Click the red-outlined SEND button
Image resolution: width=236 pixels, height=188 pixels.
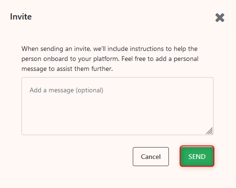pyautogui.click(x=197, y=156)
